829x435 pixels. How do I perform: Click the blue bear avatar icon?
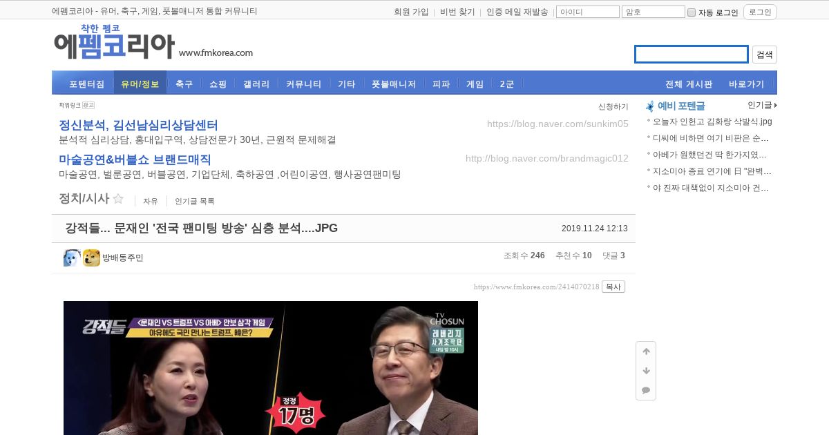click(x=72, y=258)
